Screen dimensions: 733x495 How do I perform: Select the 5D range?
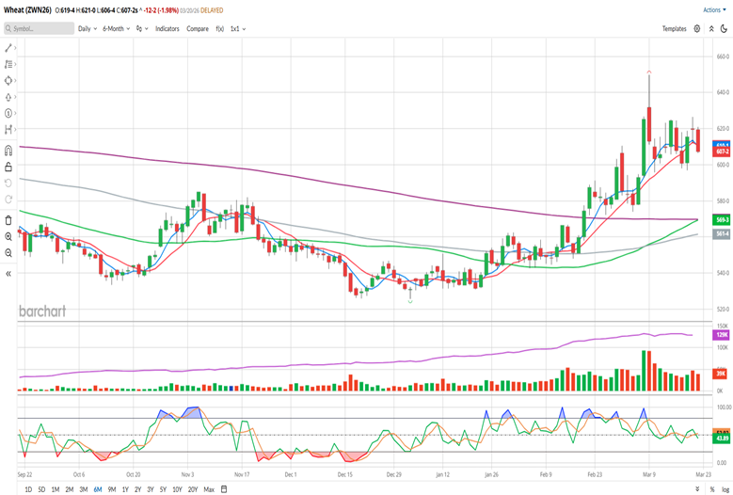click(41, 489)
